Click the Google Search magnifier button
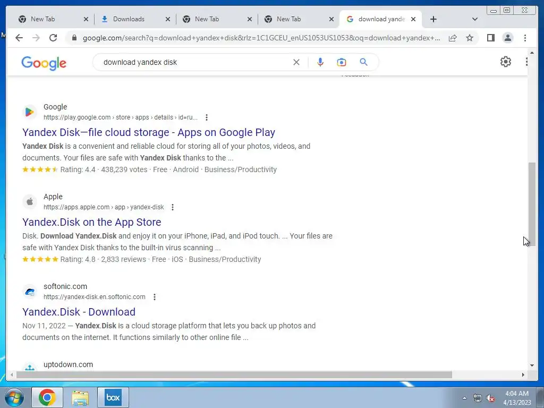The width and height of the screenshot is (544, 408). click(x=363, y=62)
